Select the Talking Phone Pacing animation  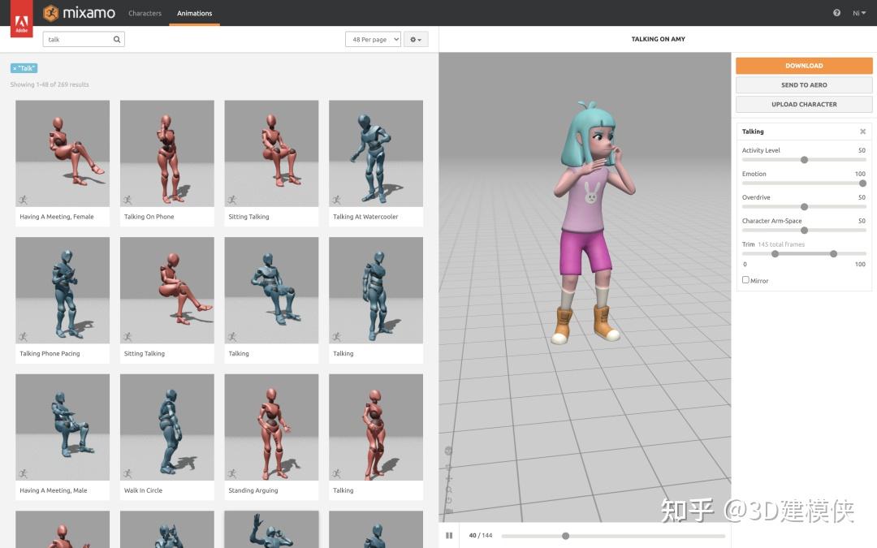(x=63, y=300)
